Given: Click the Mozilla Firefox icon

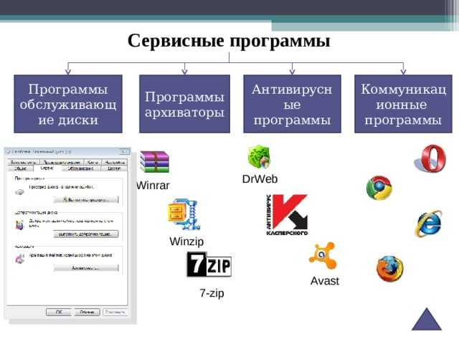Looking at the screenshot, I should tap(389, 269).
